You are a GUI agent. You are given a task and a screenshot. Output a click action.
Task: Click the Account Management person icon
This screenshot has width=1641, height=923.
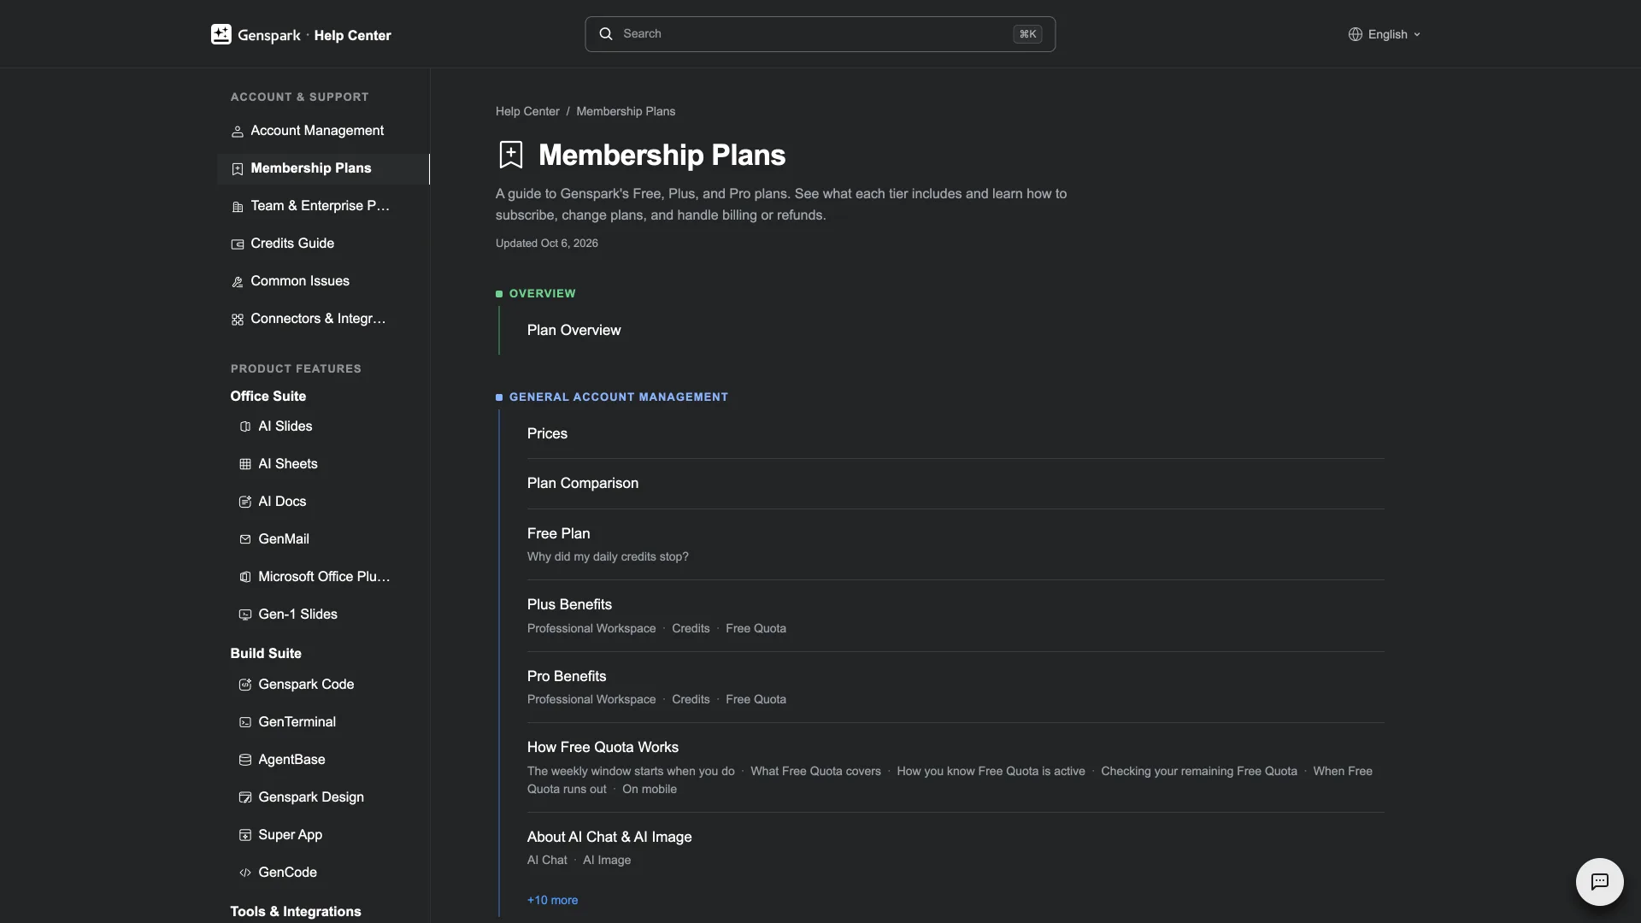click(238, 132)
